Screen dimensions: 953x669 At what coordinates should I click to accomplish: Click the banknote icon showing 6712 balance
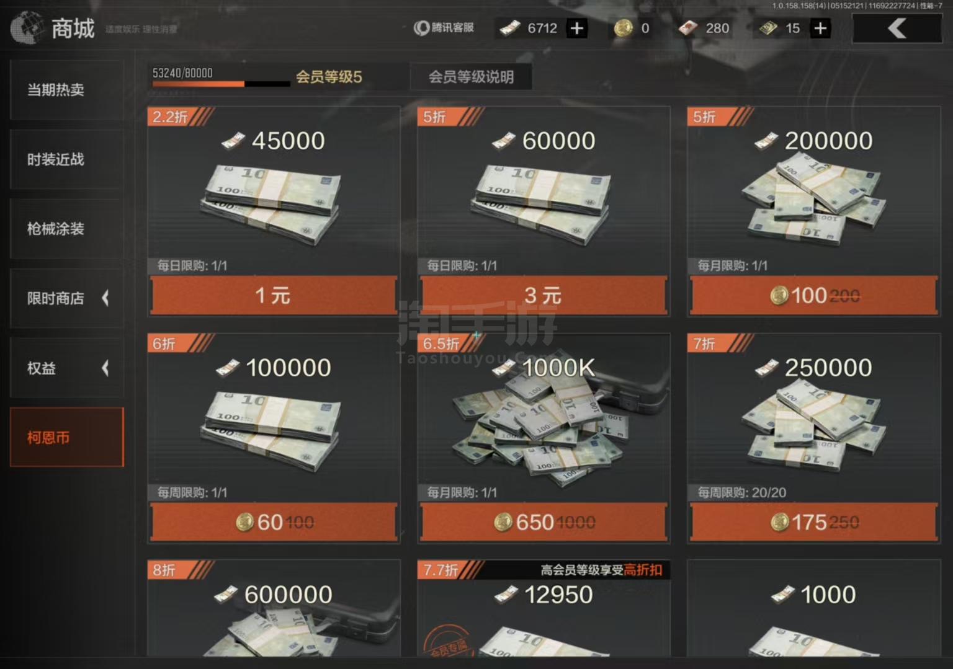click(510, 28)
